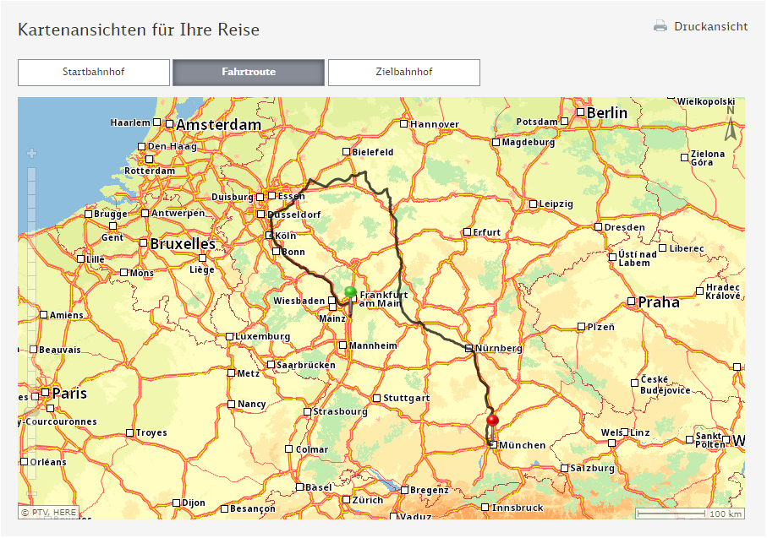The image size is (767, 538).
Task: Select the Fahrtroute tab
Action: click(x=249, y=72)
